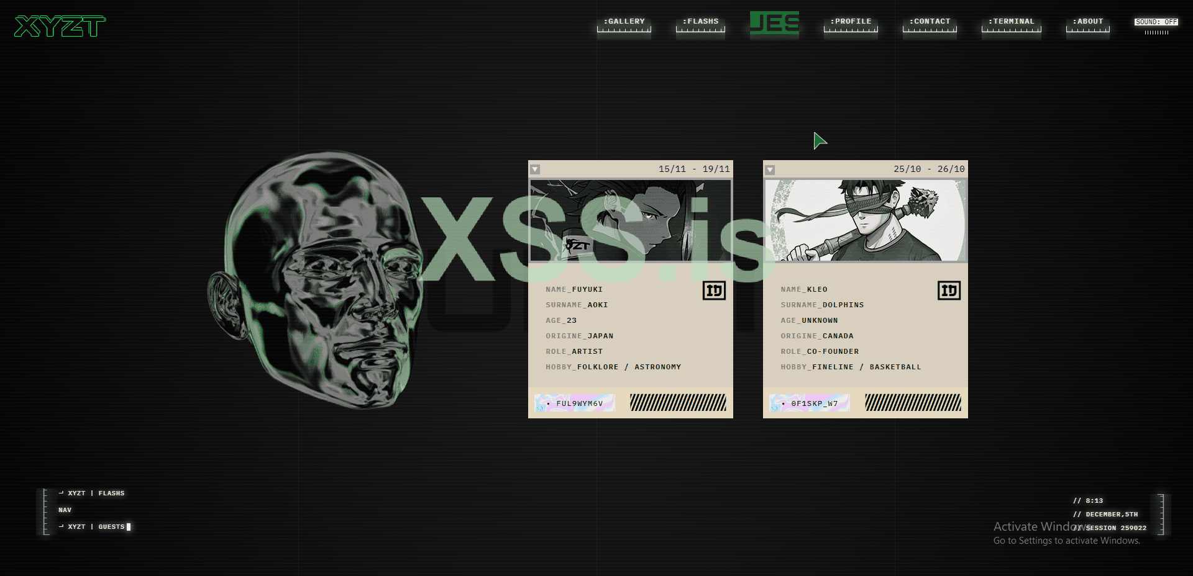Click the // SESSION 259022 readout
The height and width of the screenshot is (576, 1193).
point(1109,528)
